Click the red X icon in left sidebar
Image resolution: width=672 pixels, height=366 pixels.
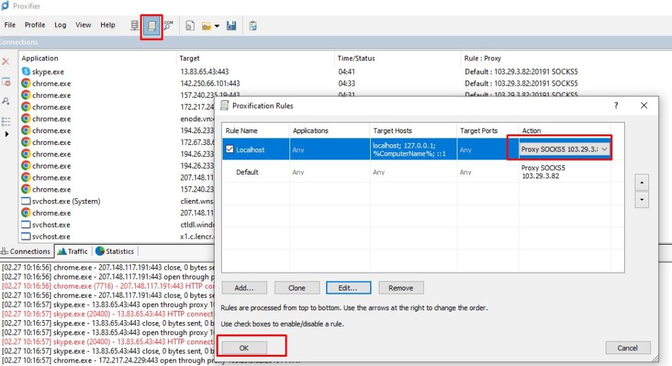tap(6, 61)
